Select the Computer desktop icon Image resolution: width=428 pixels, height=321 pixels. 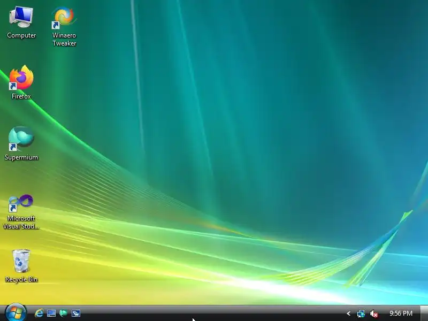pos(21,23)
